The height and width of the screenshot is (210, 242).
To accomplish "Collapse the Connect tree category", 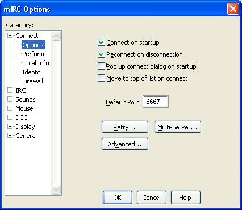I will [10, 36].
